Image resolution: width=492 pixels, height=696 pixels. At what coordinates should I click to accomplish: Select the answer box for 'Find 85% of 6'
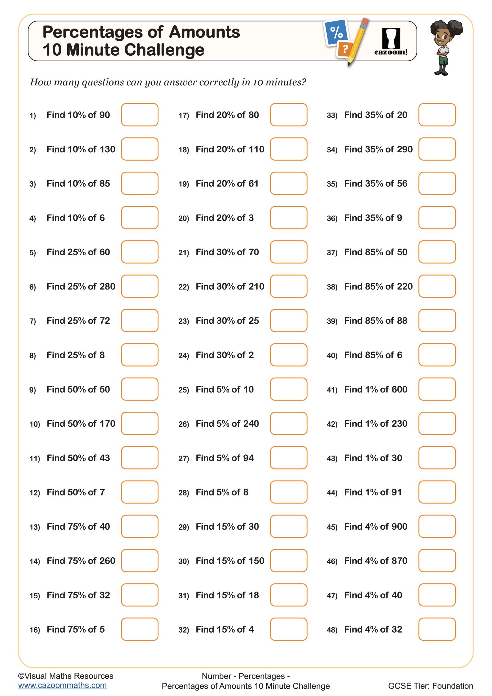[x=437, y=355]
